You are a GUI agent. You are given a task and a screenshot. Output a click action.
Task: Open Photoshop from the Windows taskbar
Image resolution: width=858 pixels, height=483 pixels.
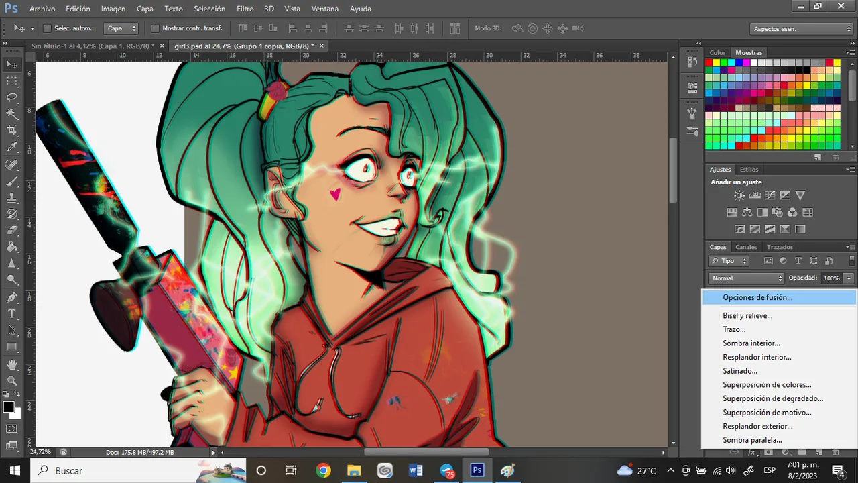(477, 470)
